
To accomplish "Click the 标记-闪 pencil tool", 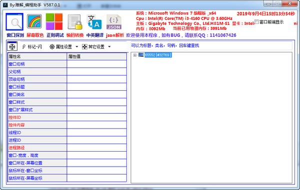I will (32, 47).
